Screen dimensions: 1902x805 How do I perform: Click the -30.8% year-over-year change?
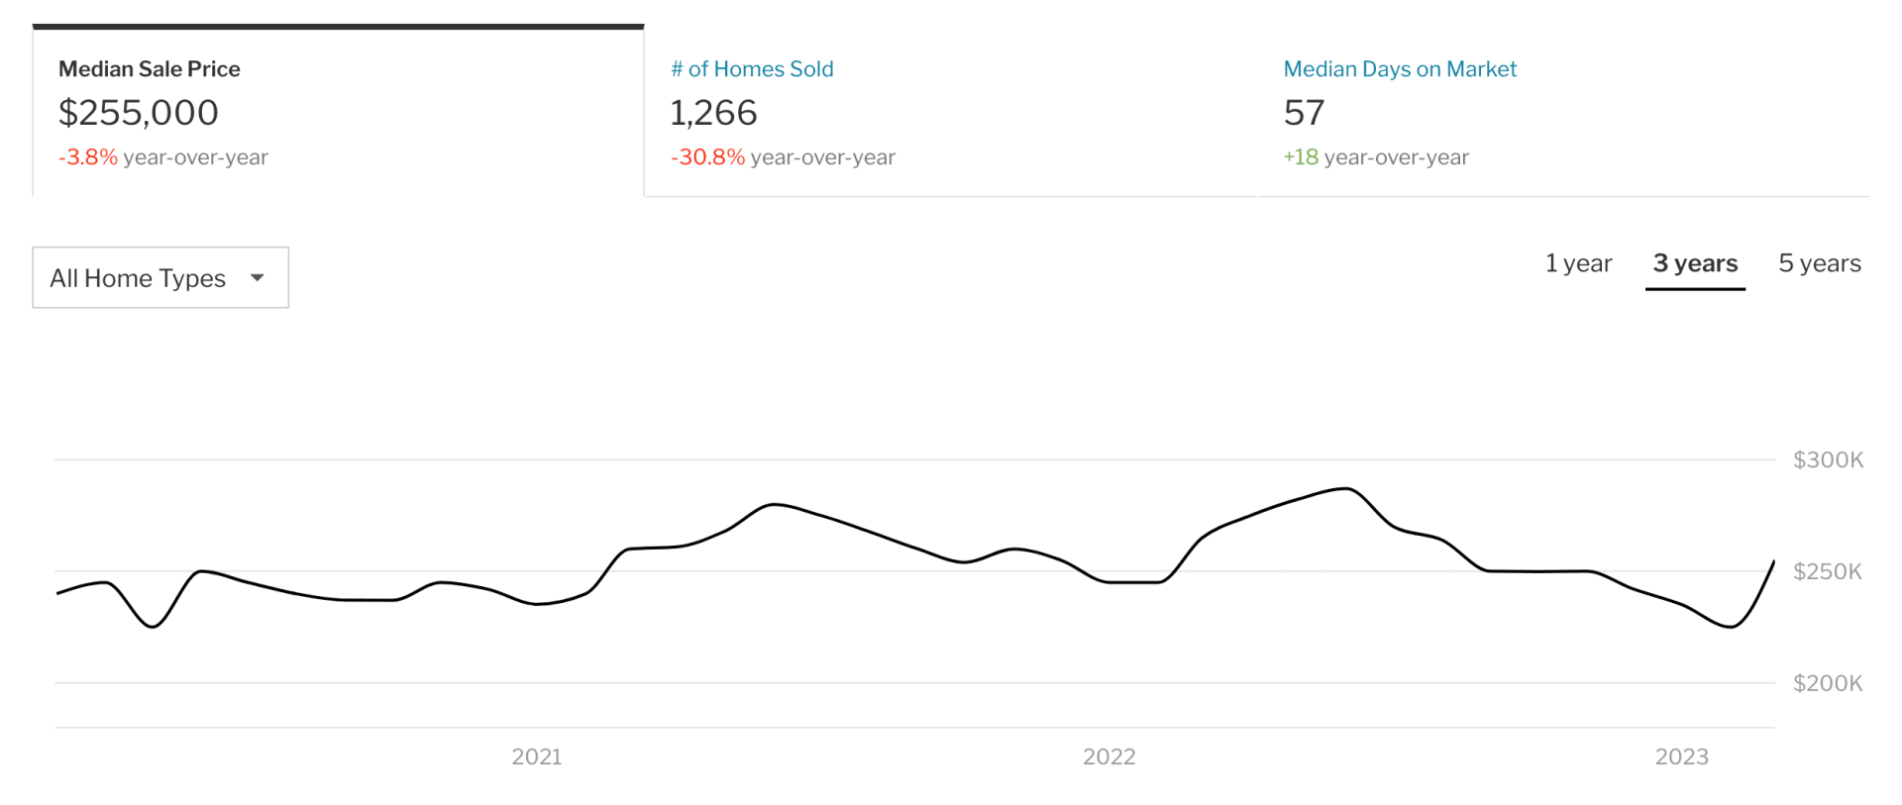[x=707, y=157]
